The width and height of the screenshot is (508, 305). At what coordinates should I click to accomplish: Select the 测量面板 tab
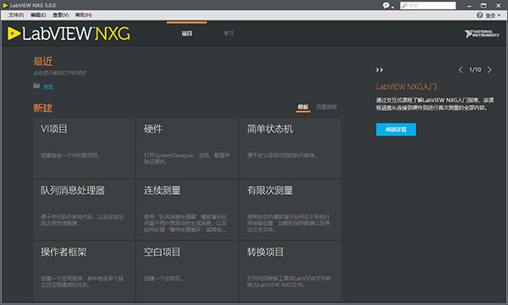point(327,107)
